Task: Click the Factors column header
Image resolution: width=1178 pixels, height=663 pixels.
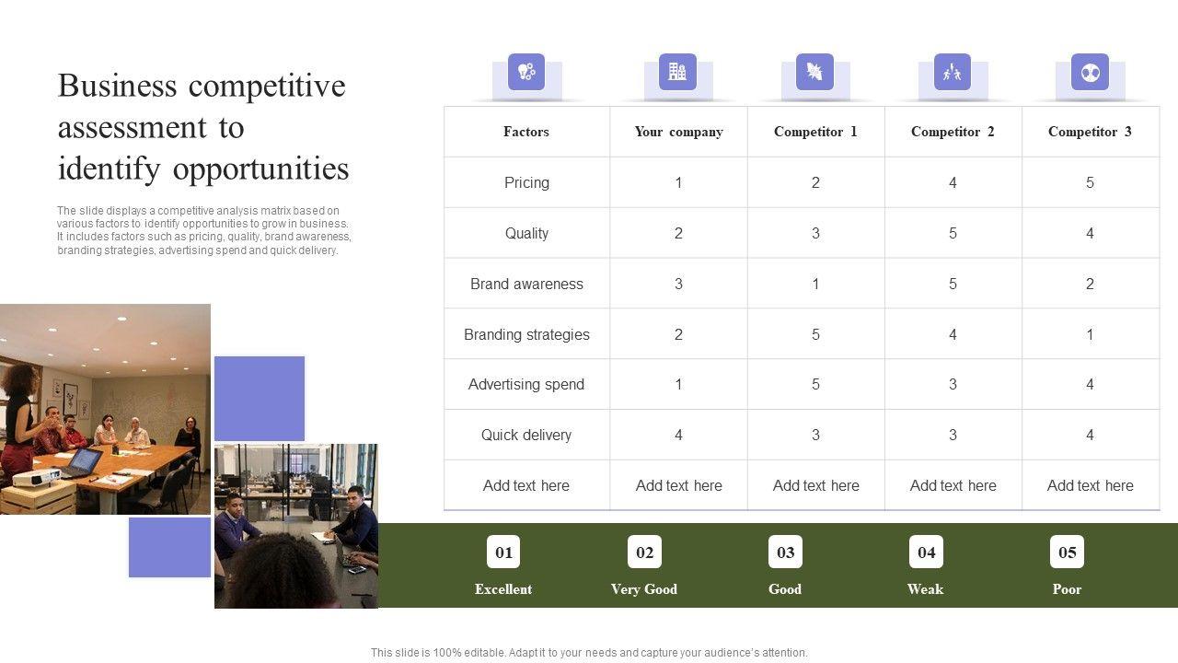Action: [x=526, y=132]
